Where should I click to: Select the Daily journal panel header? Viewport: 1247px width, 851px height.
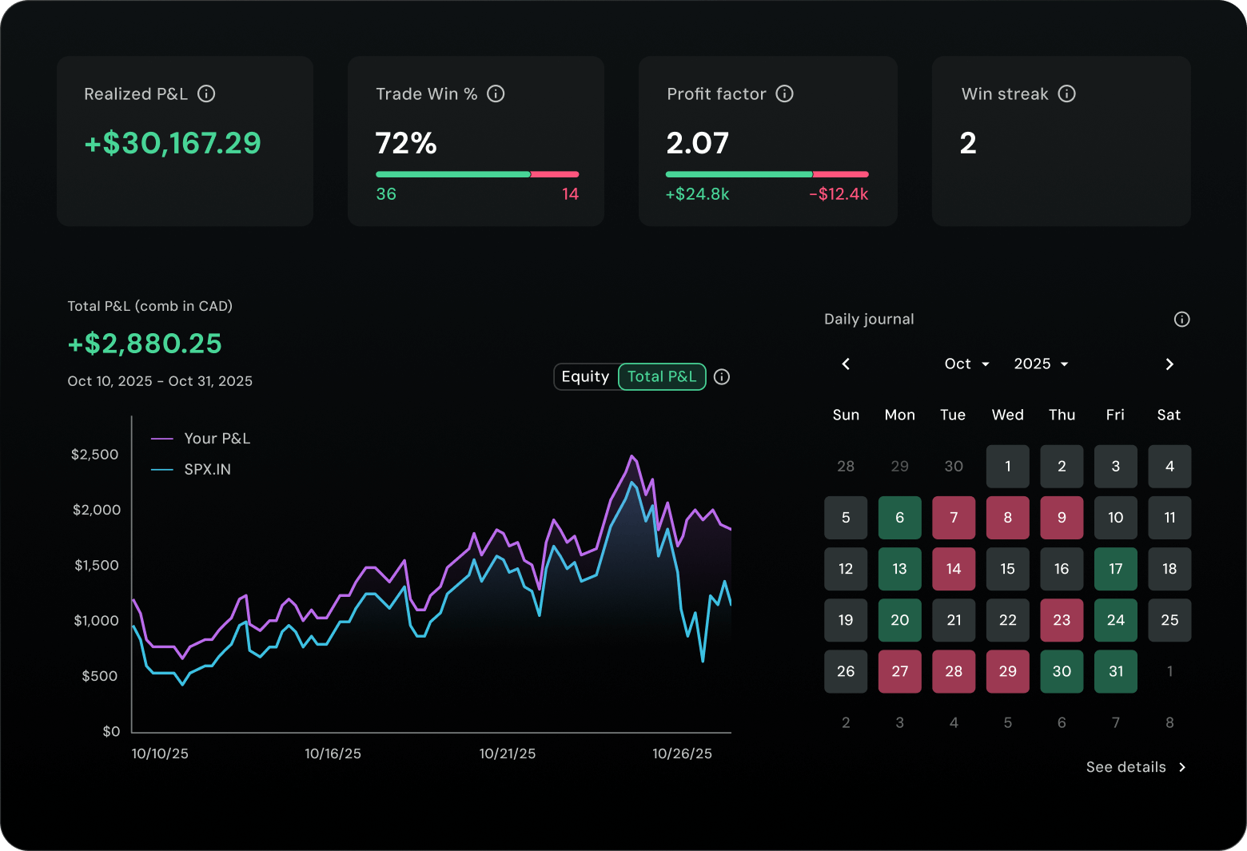click(869, 319)
